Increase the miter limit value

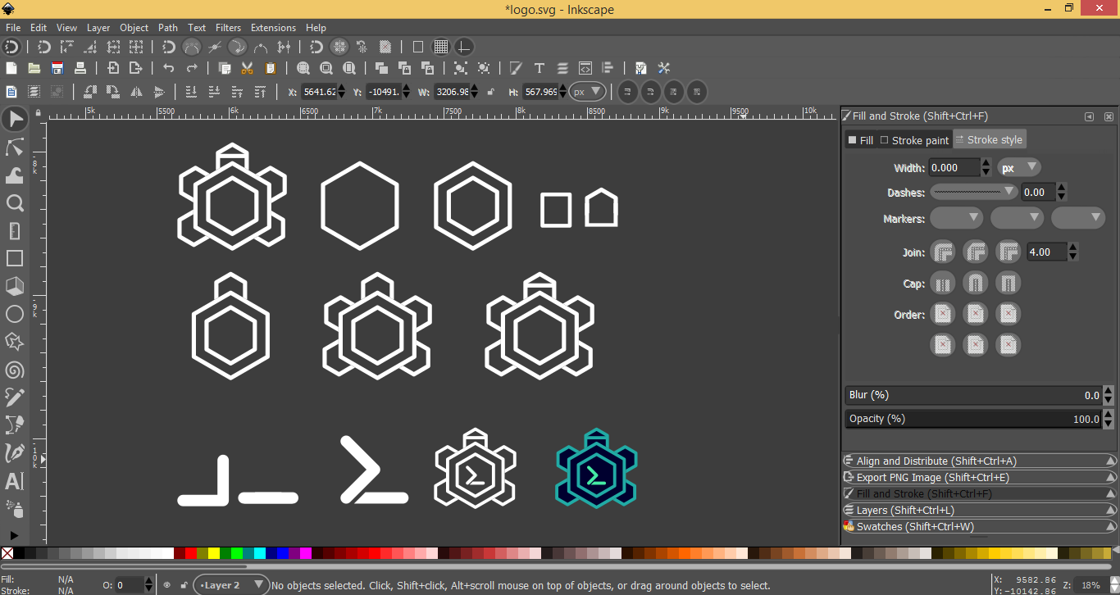(x=1073, y=248)
